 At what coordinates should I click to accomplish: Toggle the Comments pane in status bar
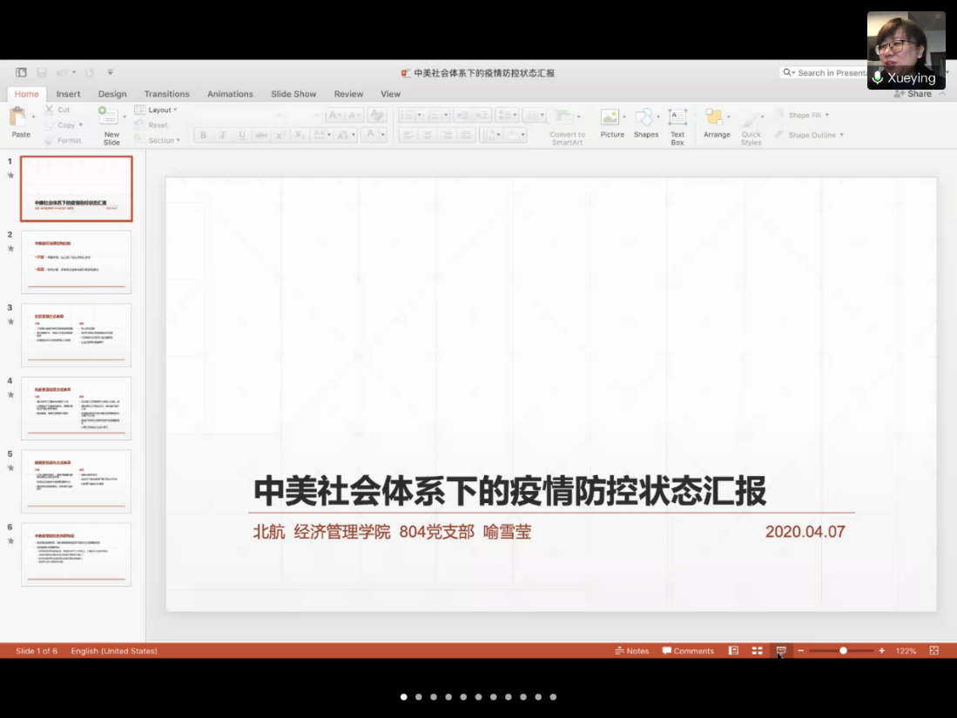coord(688,651)
